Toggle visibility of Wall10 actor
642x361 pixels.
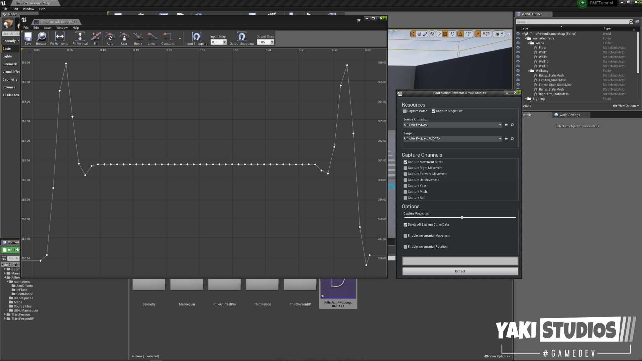[518, 62]
